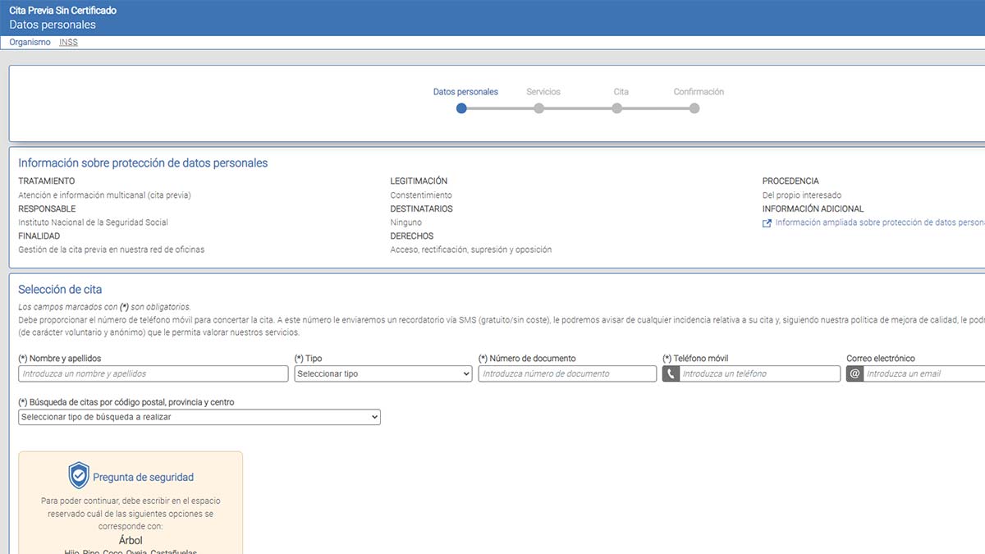This screenshot has width=985, height=554.
Task: Focus the Teléfono móvil input field
Action: coord(759,373)
